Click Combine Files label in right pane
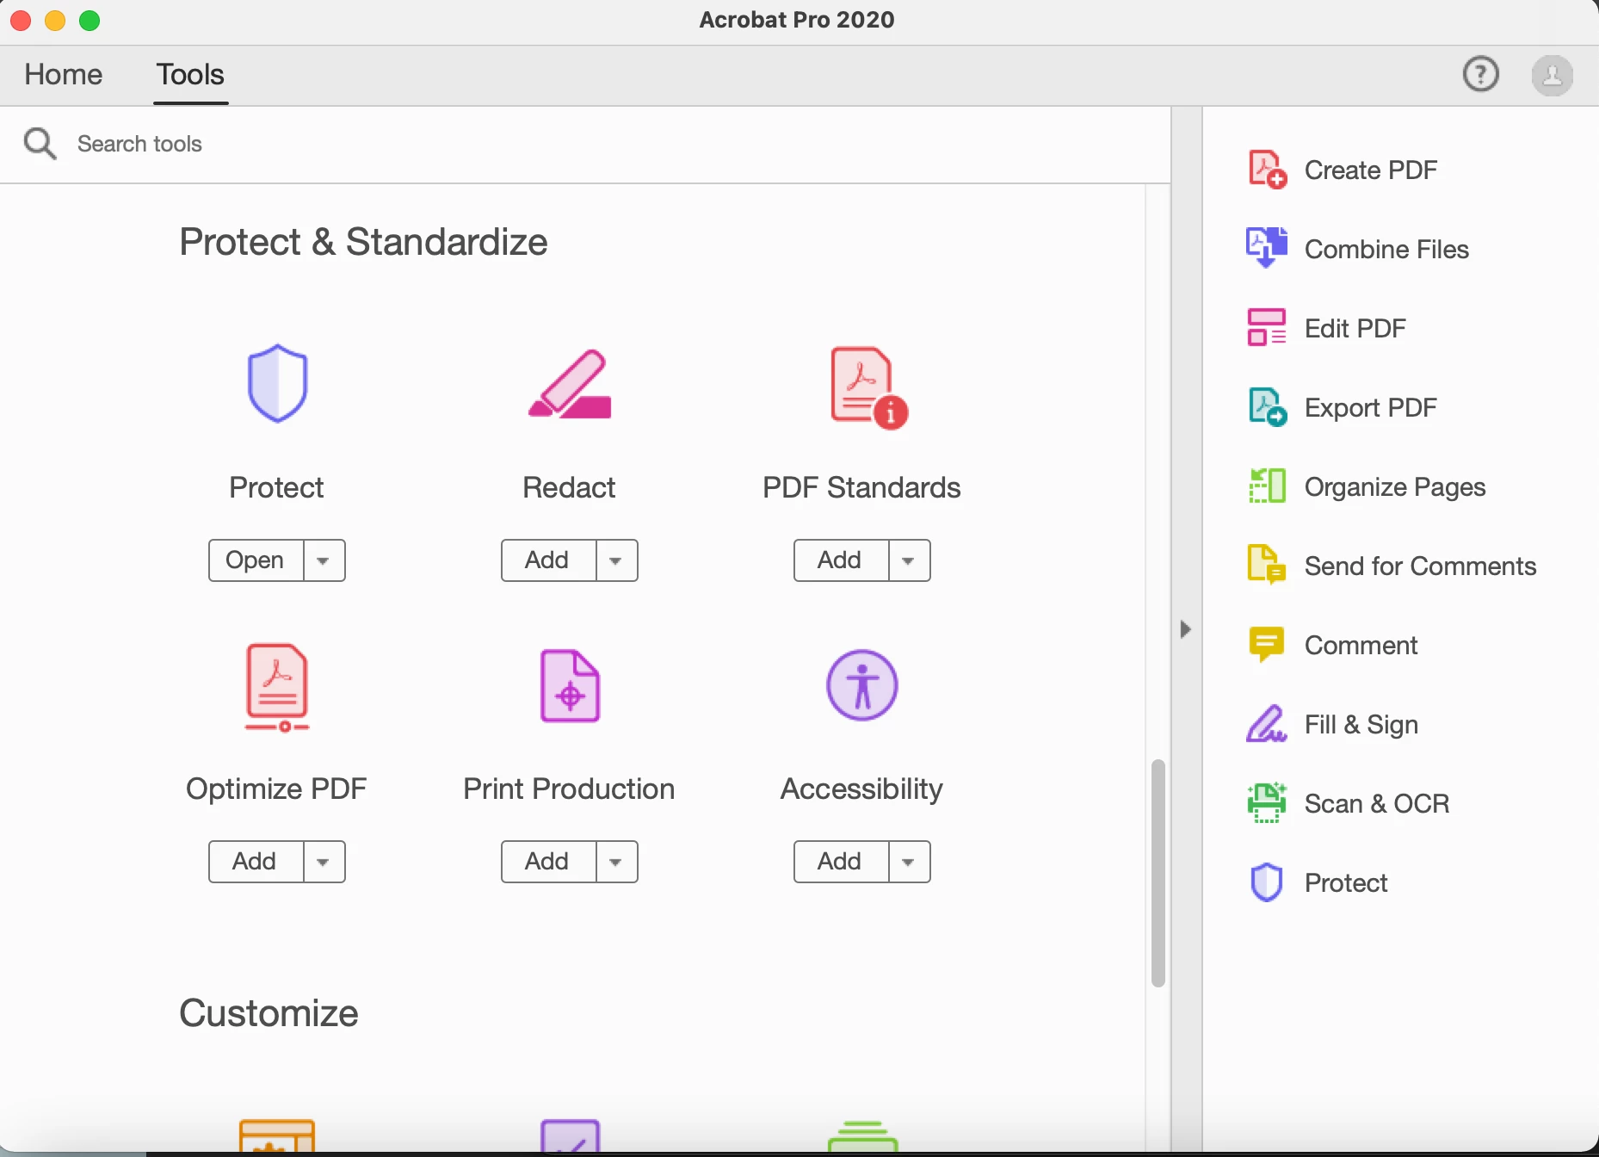 [1386, 249]
